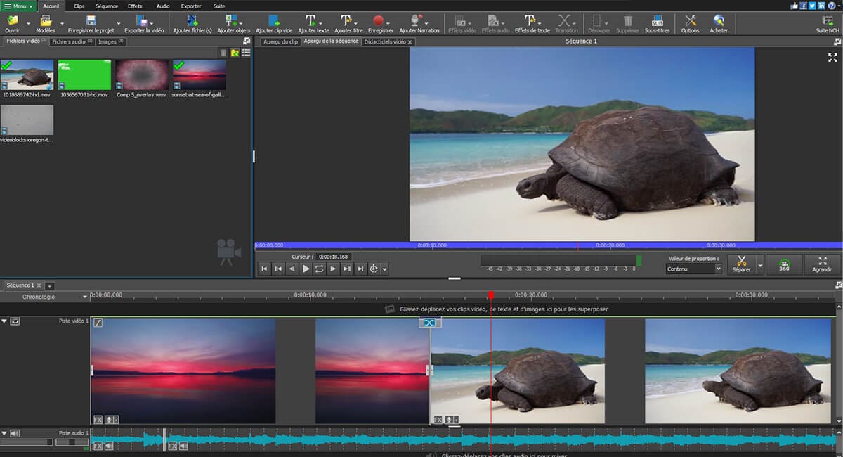This screenshot has height=457, width=843.
Task: Open the Effets ribbon tab
Action: pyautogui.click(x=135, y=6)
